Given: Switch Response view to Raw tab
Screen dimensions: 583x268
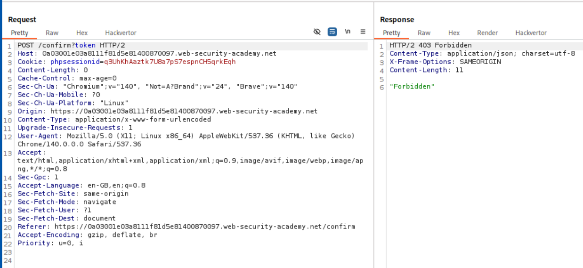Looking at the screenshot, I should pos(424,33).
